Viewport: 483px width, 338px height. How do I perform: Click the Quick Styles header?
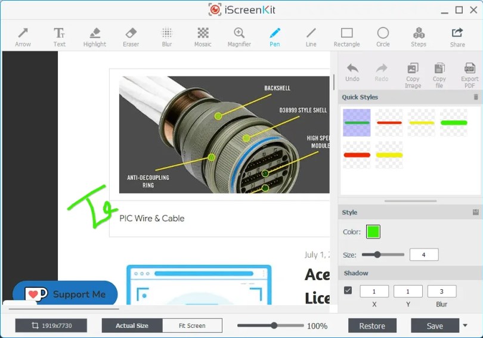[x=410, y=97]
